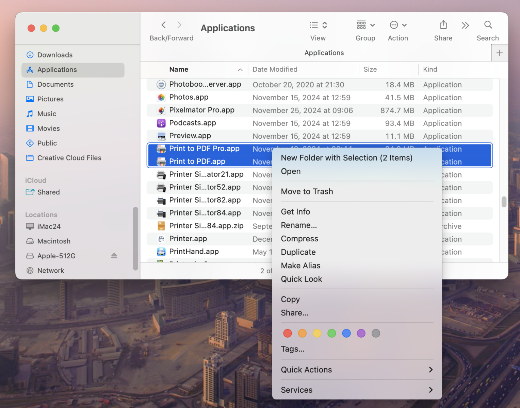Click the Search magnifier icon
The image size is (520, 408).
(488, 25)
